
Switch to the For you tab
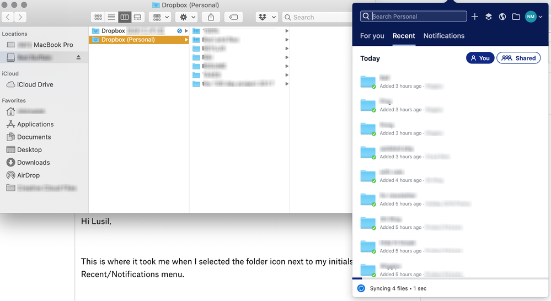[372, 36]
